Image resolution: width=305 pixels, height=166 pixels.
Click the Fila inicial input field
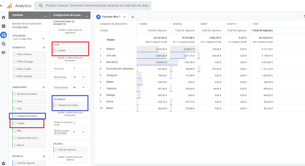(x=79, y=69)
